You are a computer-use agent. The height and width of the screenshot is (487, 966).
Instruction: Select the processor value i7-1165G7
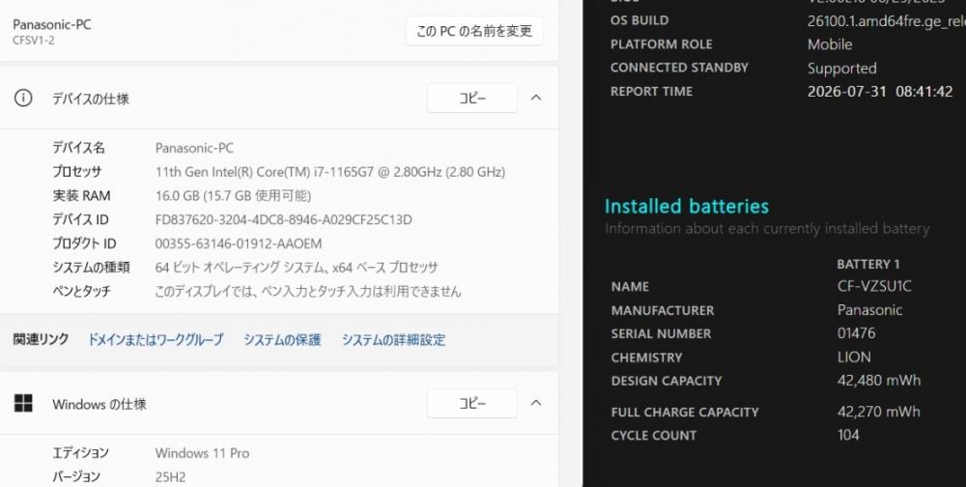click(330, 172)
